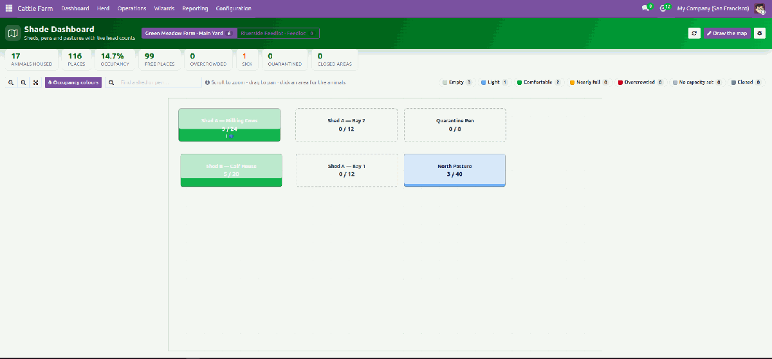Open the Operations menu

(x=132, y=8)
